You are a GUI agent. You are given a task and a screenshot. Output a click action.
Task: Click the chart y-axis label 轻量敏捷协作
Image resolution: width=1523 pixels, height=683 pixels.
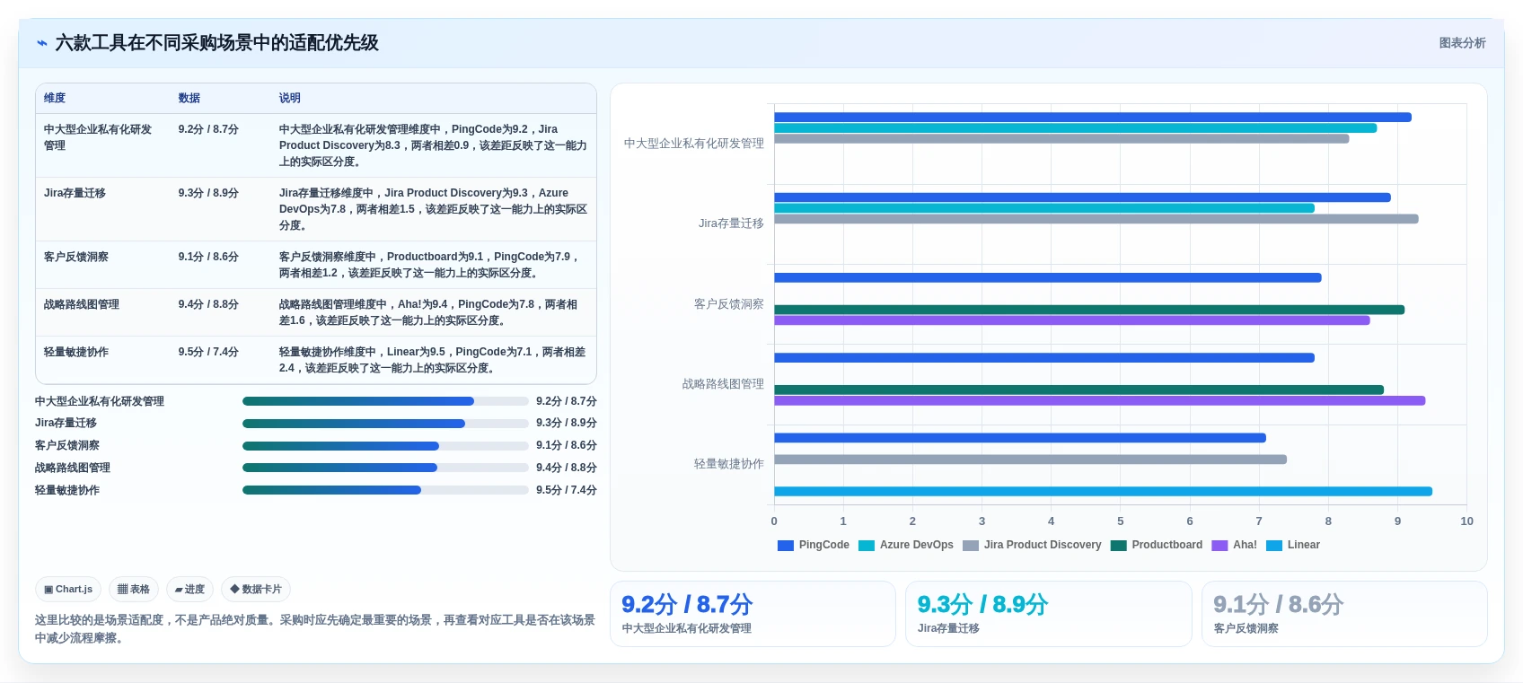(728, 464)
